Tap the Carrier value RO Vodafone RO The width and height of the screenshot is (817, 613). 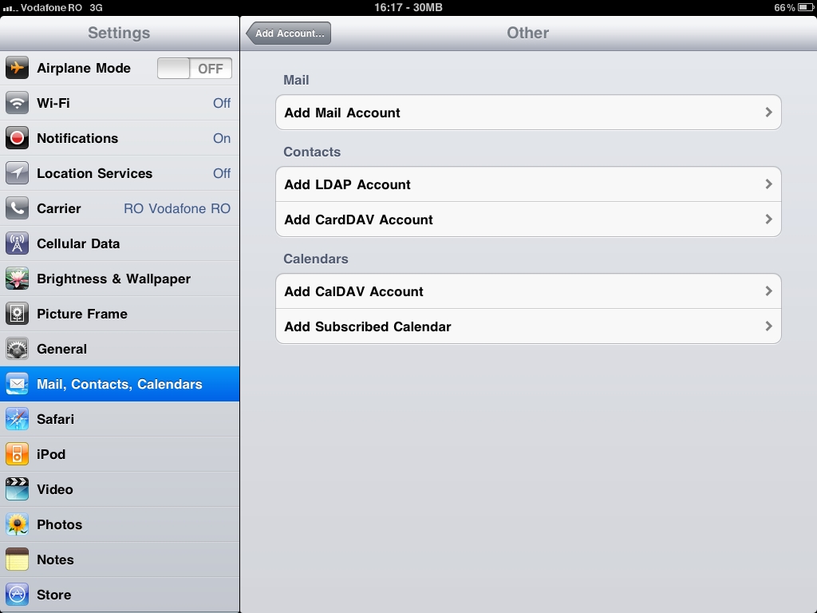click(177, 208)
